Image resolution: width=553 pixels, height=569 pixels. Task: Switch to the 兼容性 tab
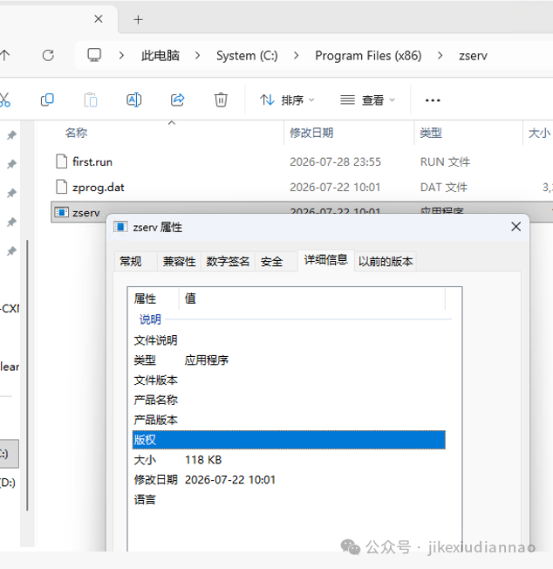(x=179, y=261)
